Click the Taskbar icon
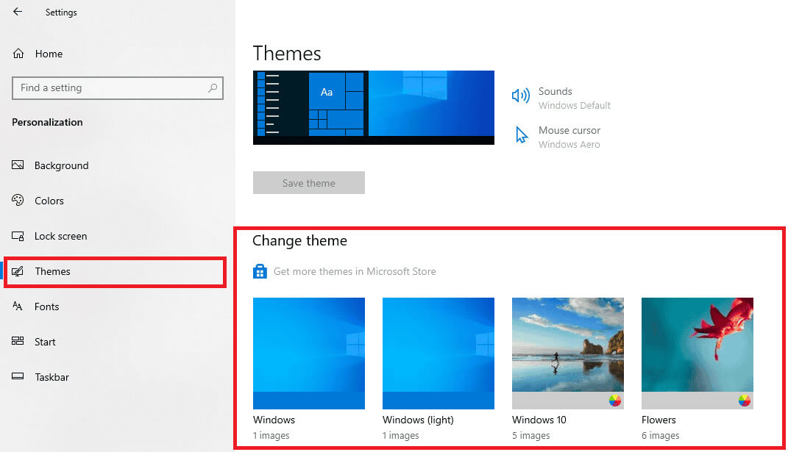Screen dimensions: 788x452 [18, 376]
